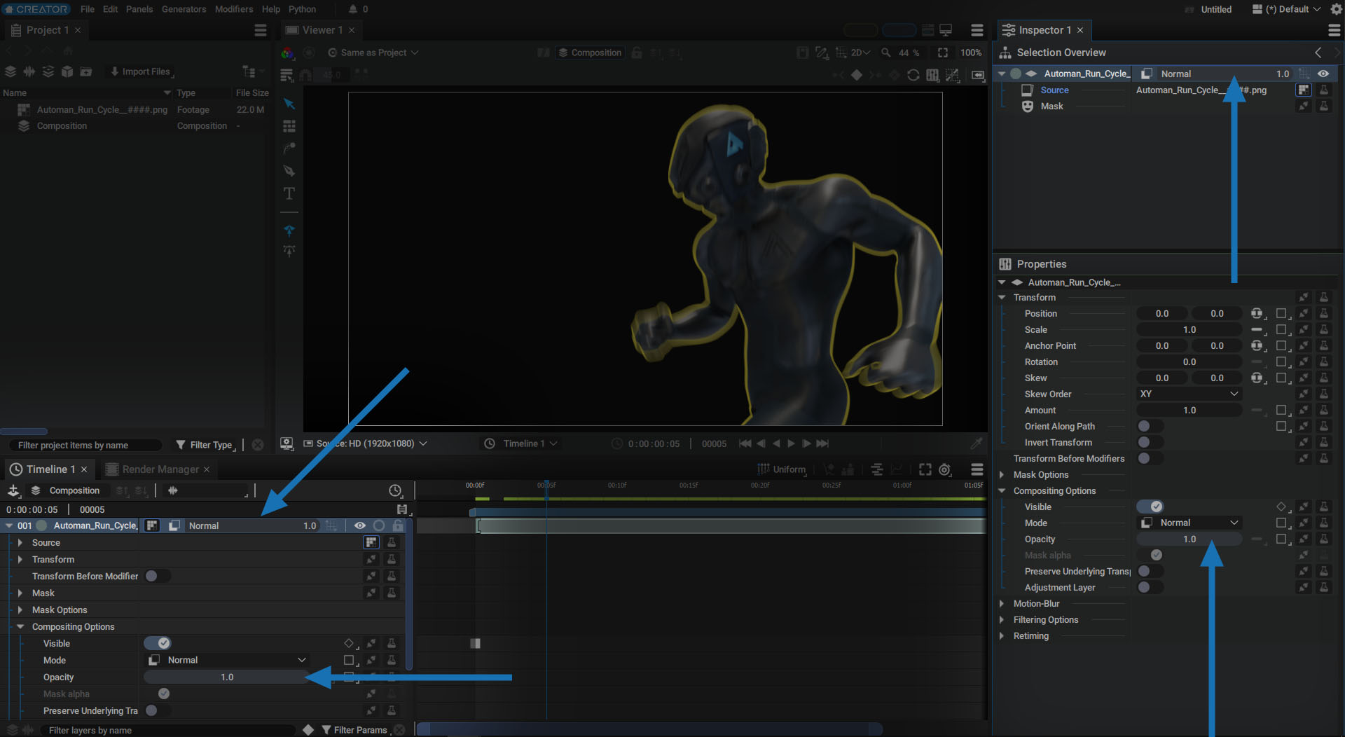Click the viewer color channels icon

pos(287,53)
